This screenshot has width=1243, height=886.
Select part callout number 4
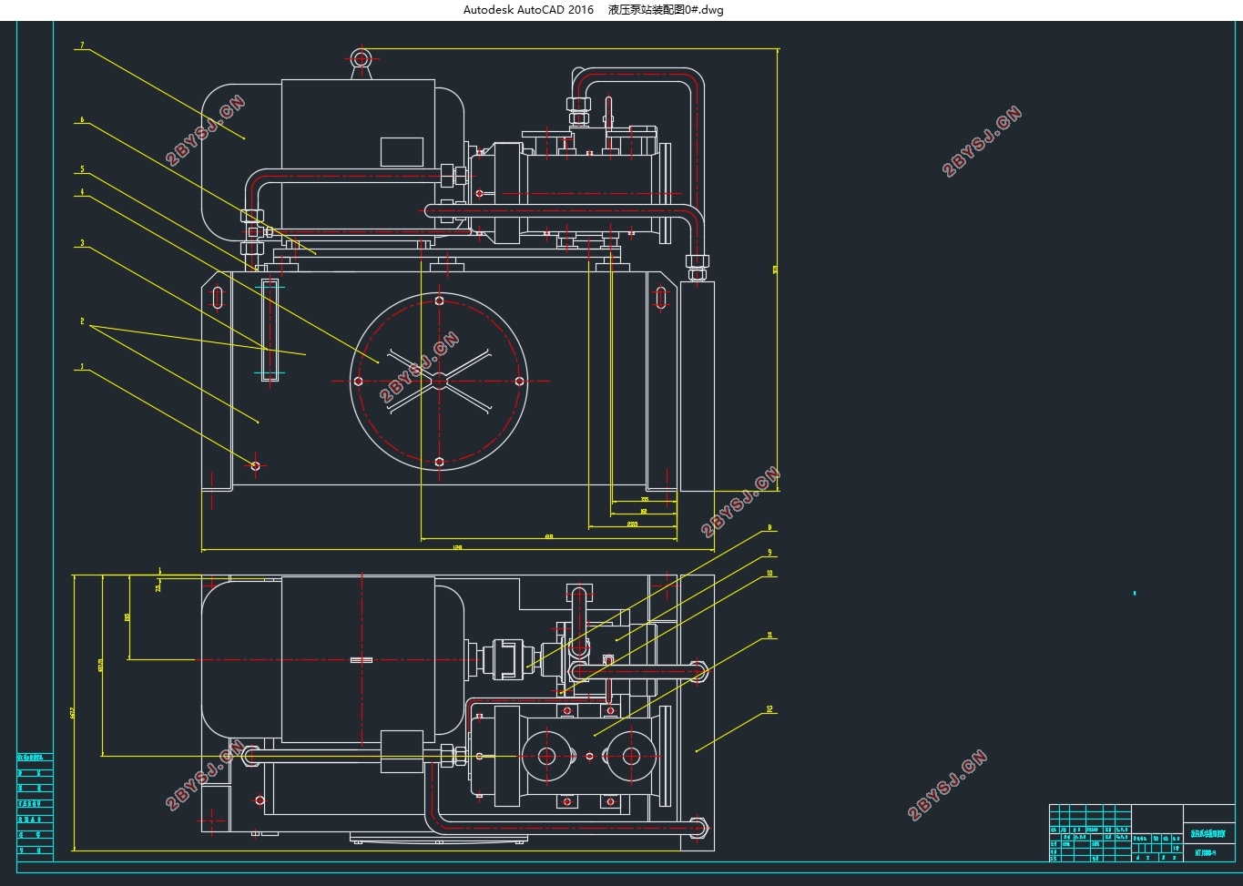pyautogui.click(x=81, y=192)
